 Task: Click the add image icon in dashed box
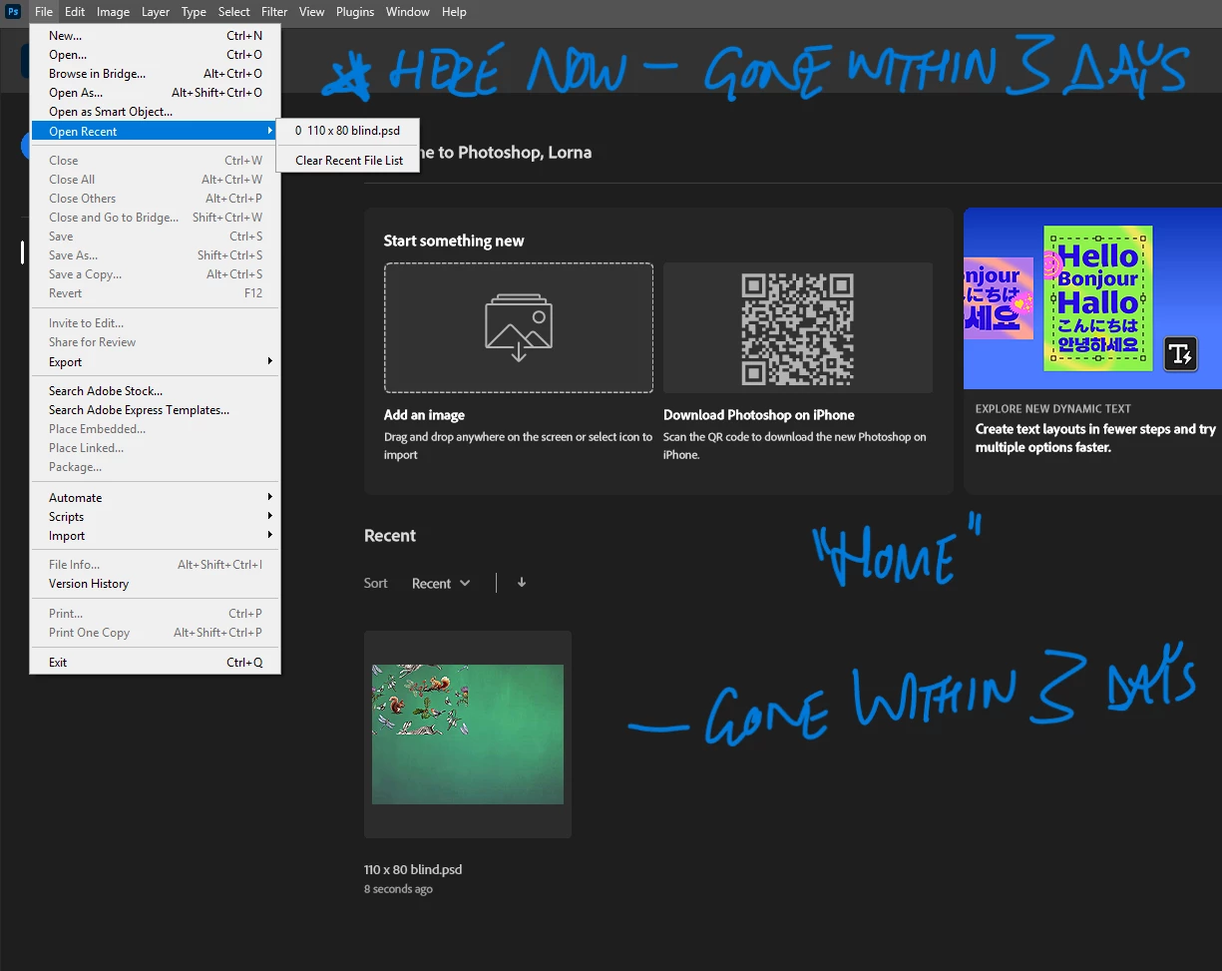[519, 328]
